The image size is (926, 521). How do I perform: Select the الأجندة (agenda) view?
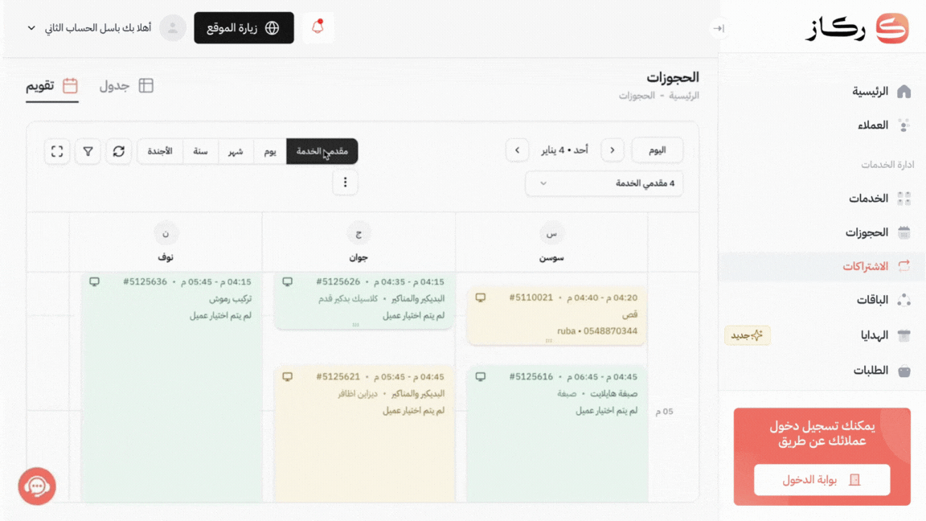point(160,151)
